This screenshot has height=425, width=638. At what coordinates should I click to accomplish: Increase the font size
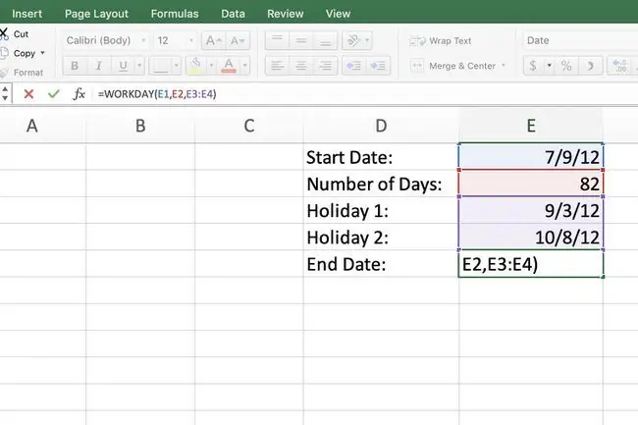213,40
